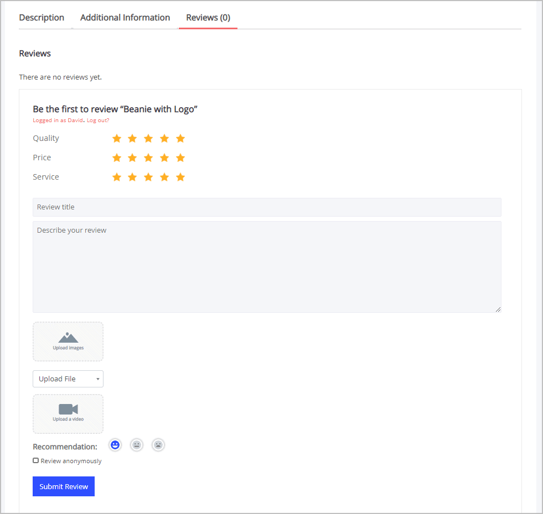Expand the file upload selector
Screen dimensions: 543x514
pyautogui.click(x=68, y=379)
